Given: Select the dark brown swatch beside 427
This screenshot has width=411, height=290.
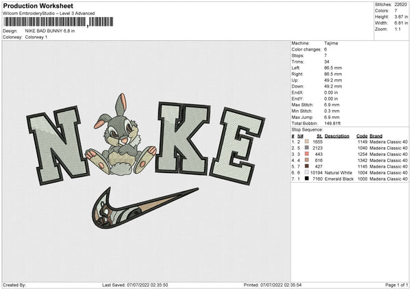Looking at the screenshot, I should (x=307, y=166).
